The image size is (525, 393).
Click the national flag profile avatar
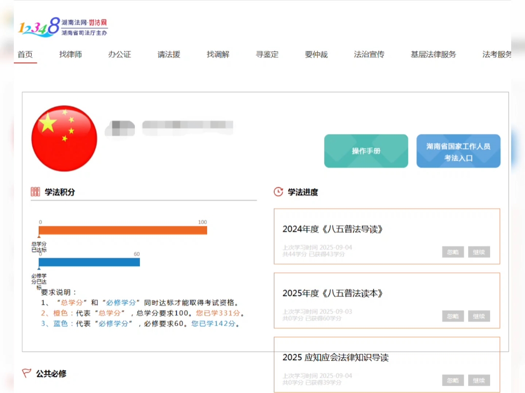point(64,138)
